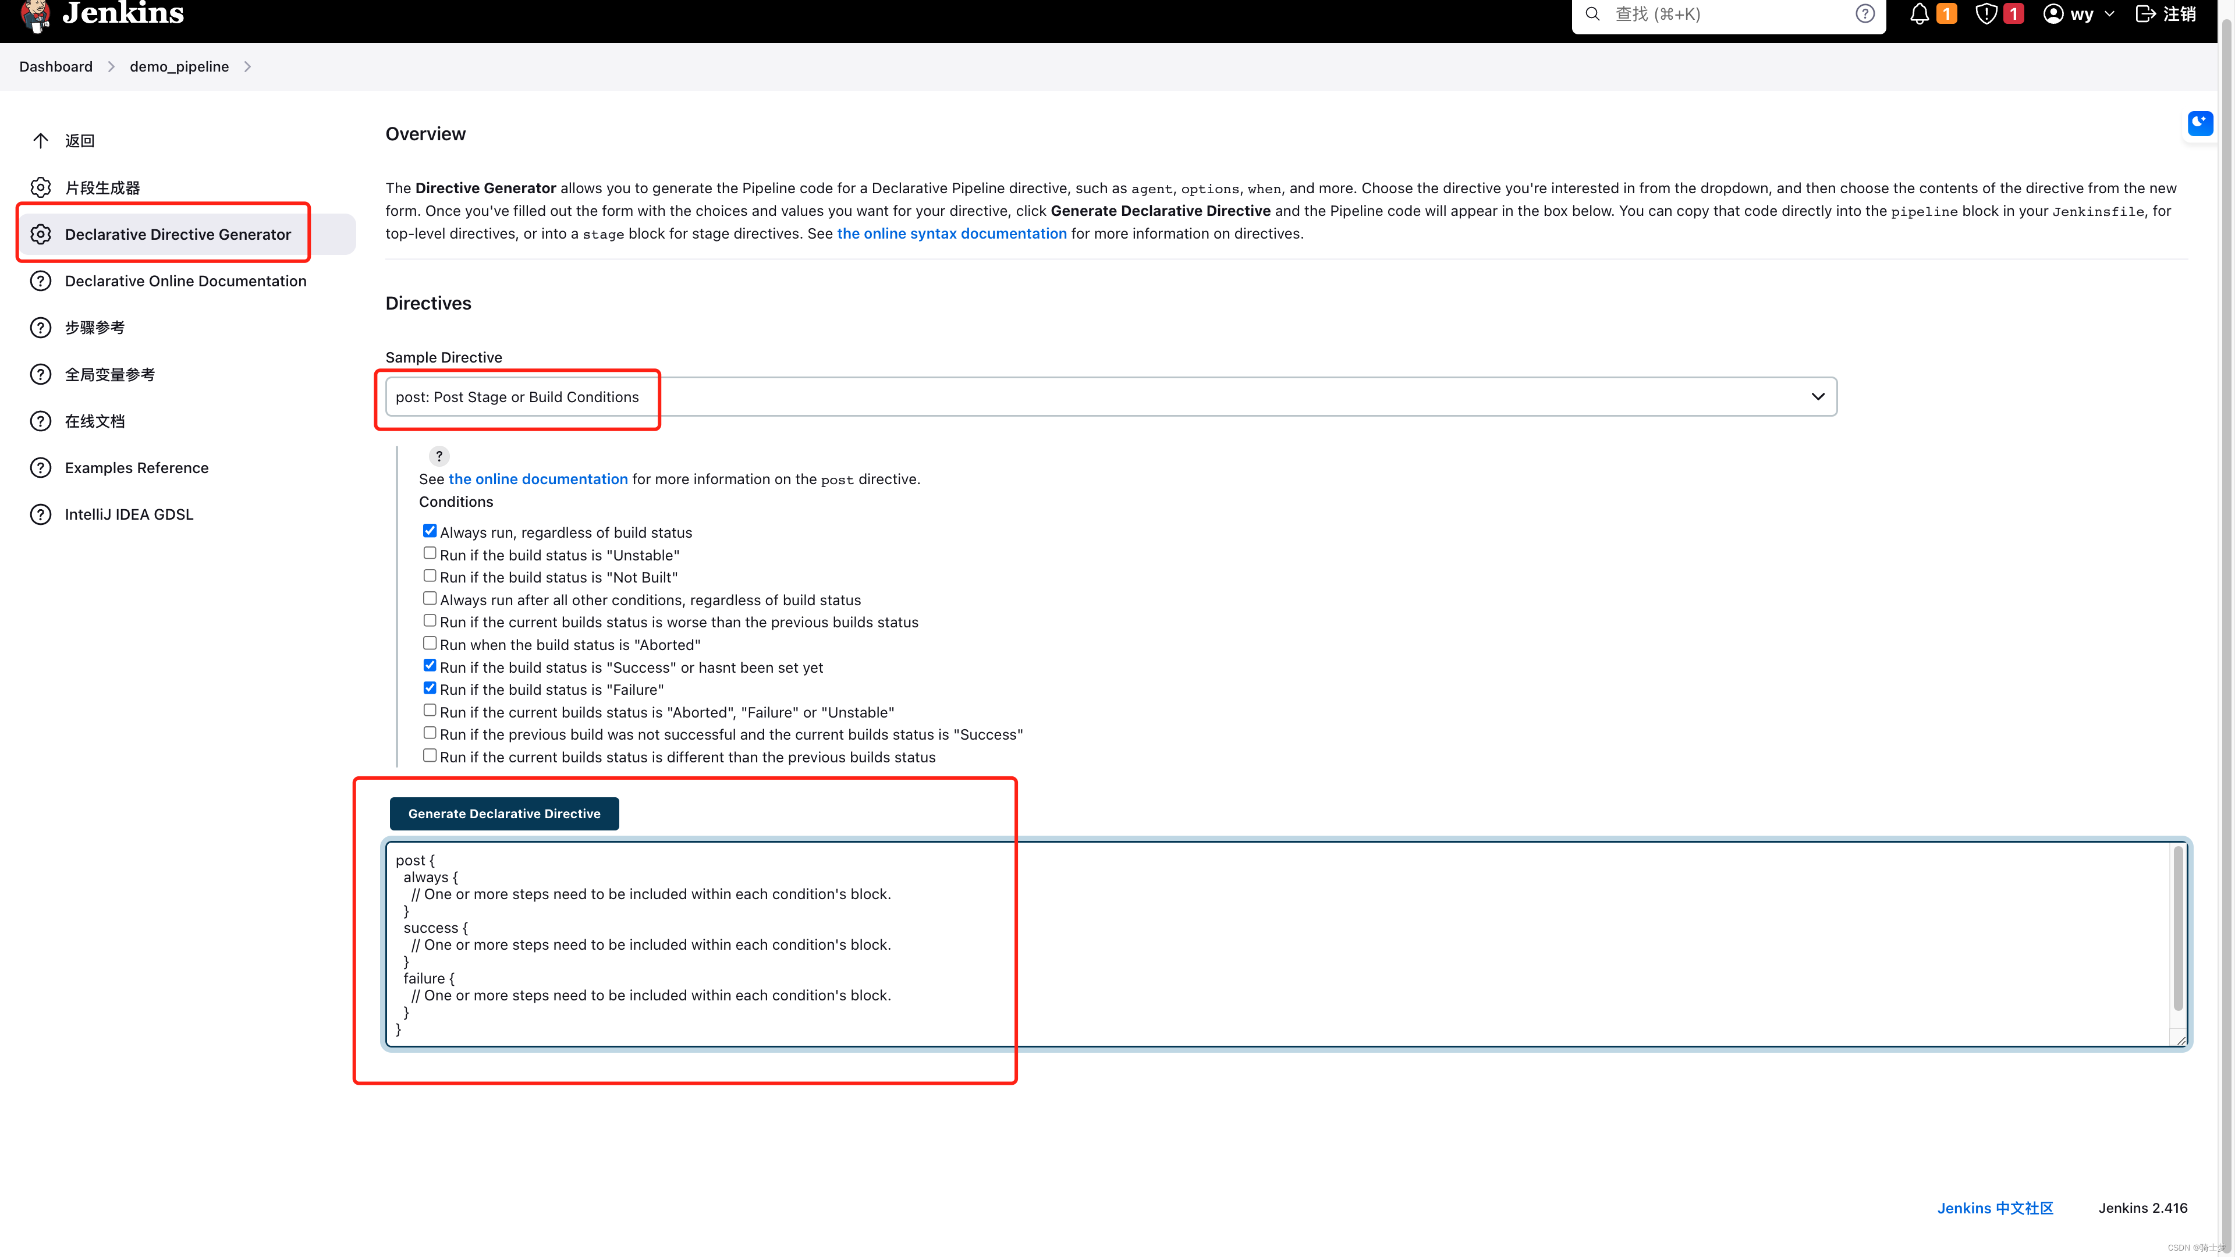Click the blue floating assistant icon
Screen dimensions: 2235x1257
(2200, 123)
